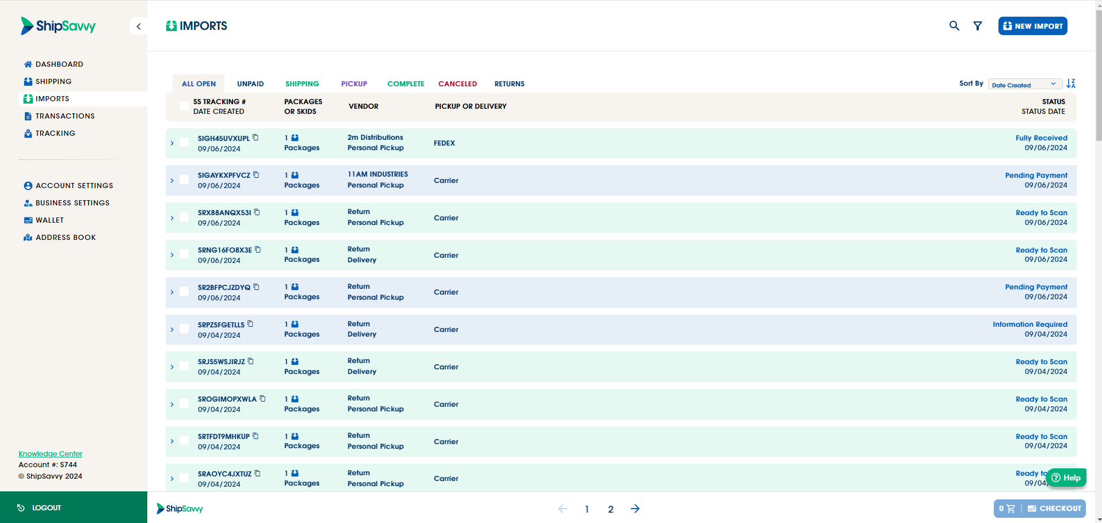Switch to the Canceled tab
Image resolution: width=1102 pixels, height=523 pixels.
pos(457,84)
